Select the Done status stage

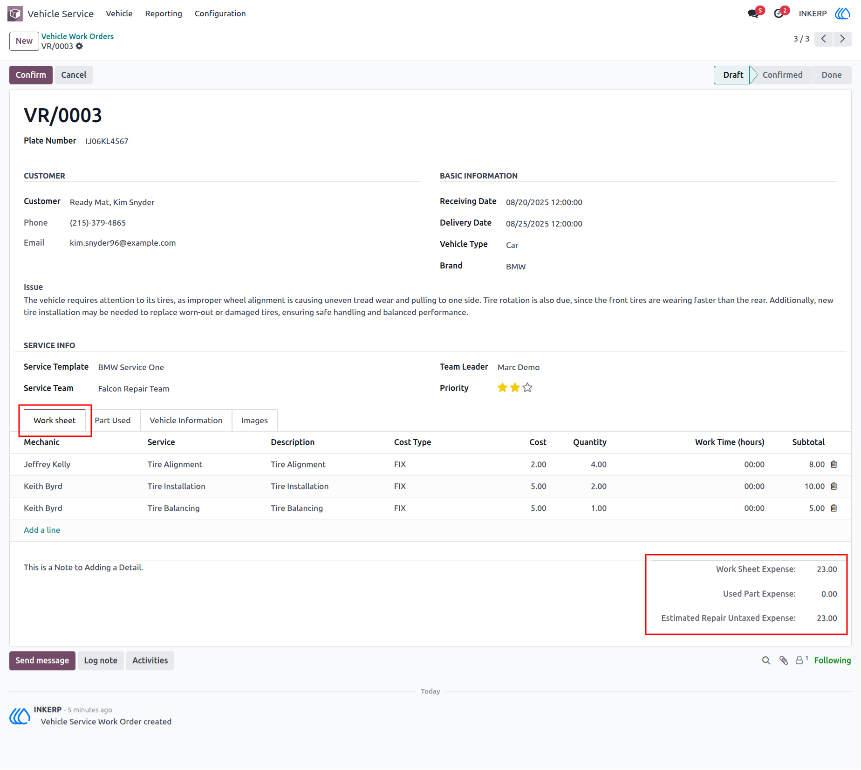click(x=831, y=75)
